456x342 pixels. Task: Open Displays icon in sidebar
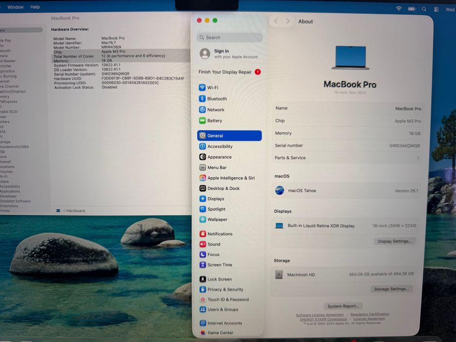202,199
